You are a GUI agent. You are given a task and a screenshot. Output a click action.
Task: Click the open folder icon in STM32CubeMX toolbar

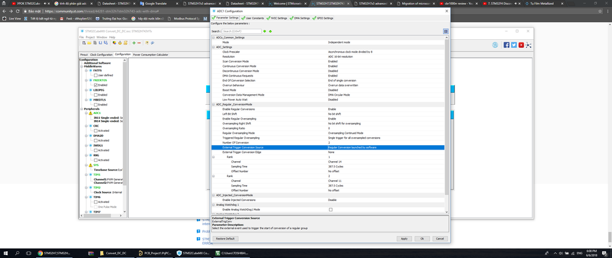click(x=90, y=43)
